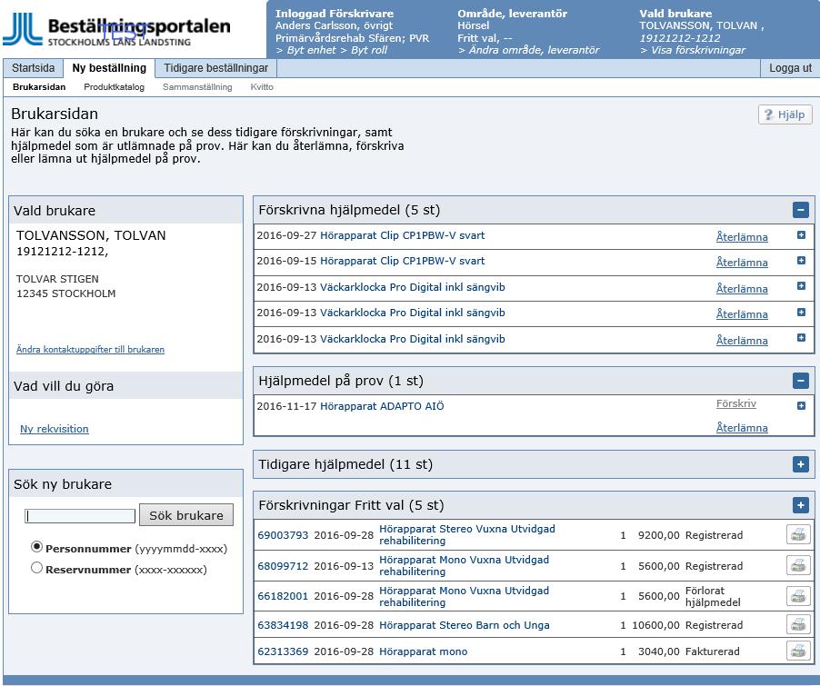
Task: Click the Ny rekvisition link
Action: coord(55,429)
